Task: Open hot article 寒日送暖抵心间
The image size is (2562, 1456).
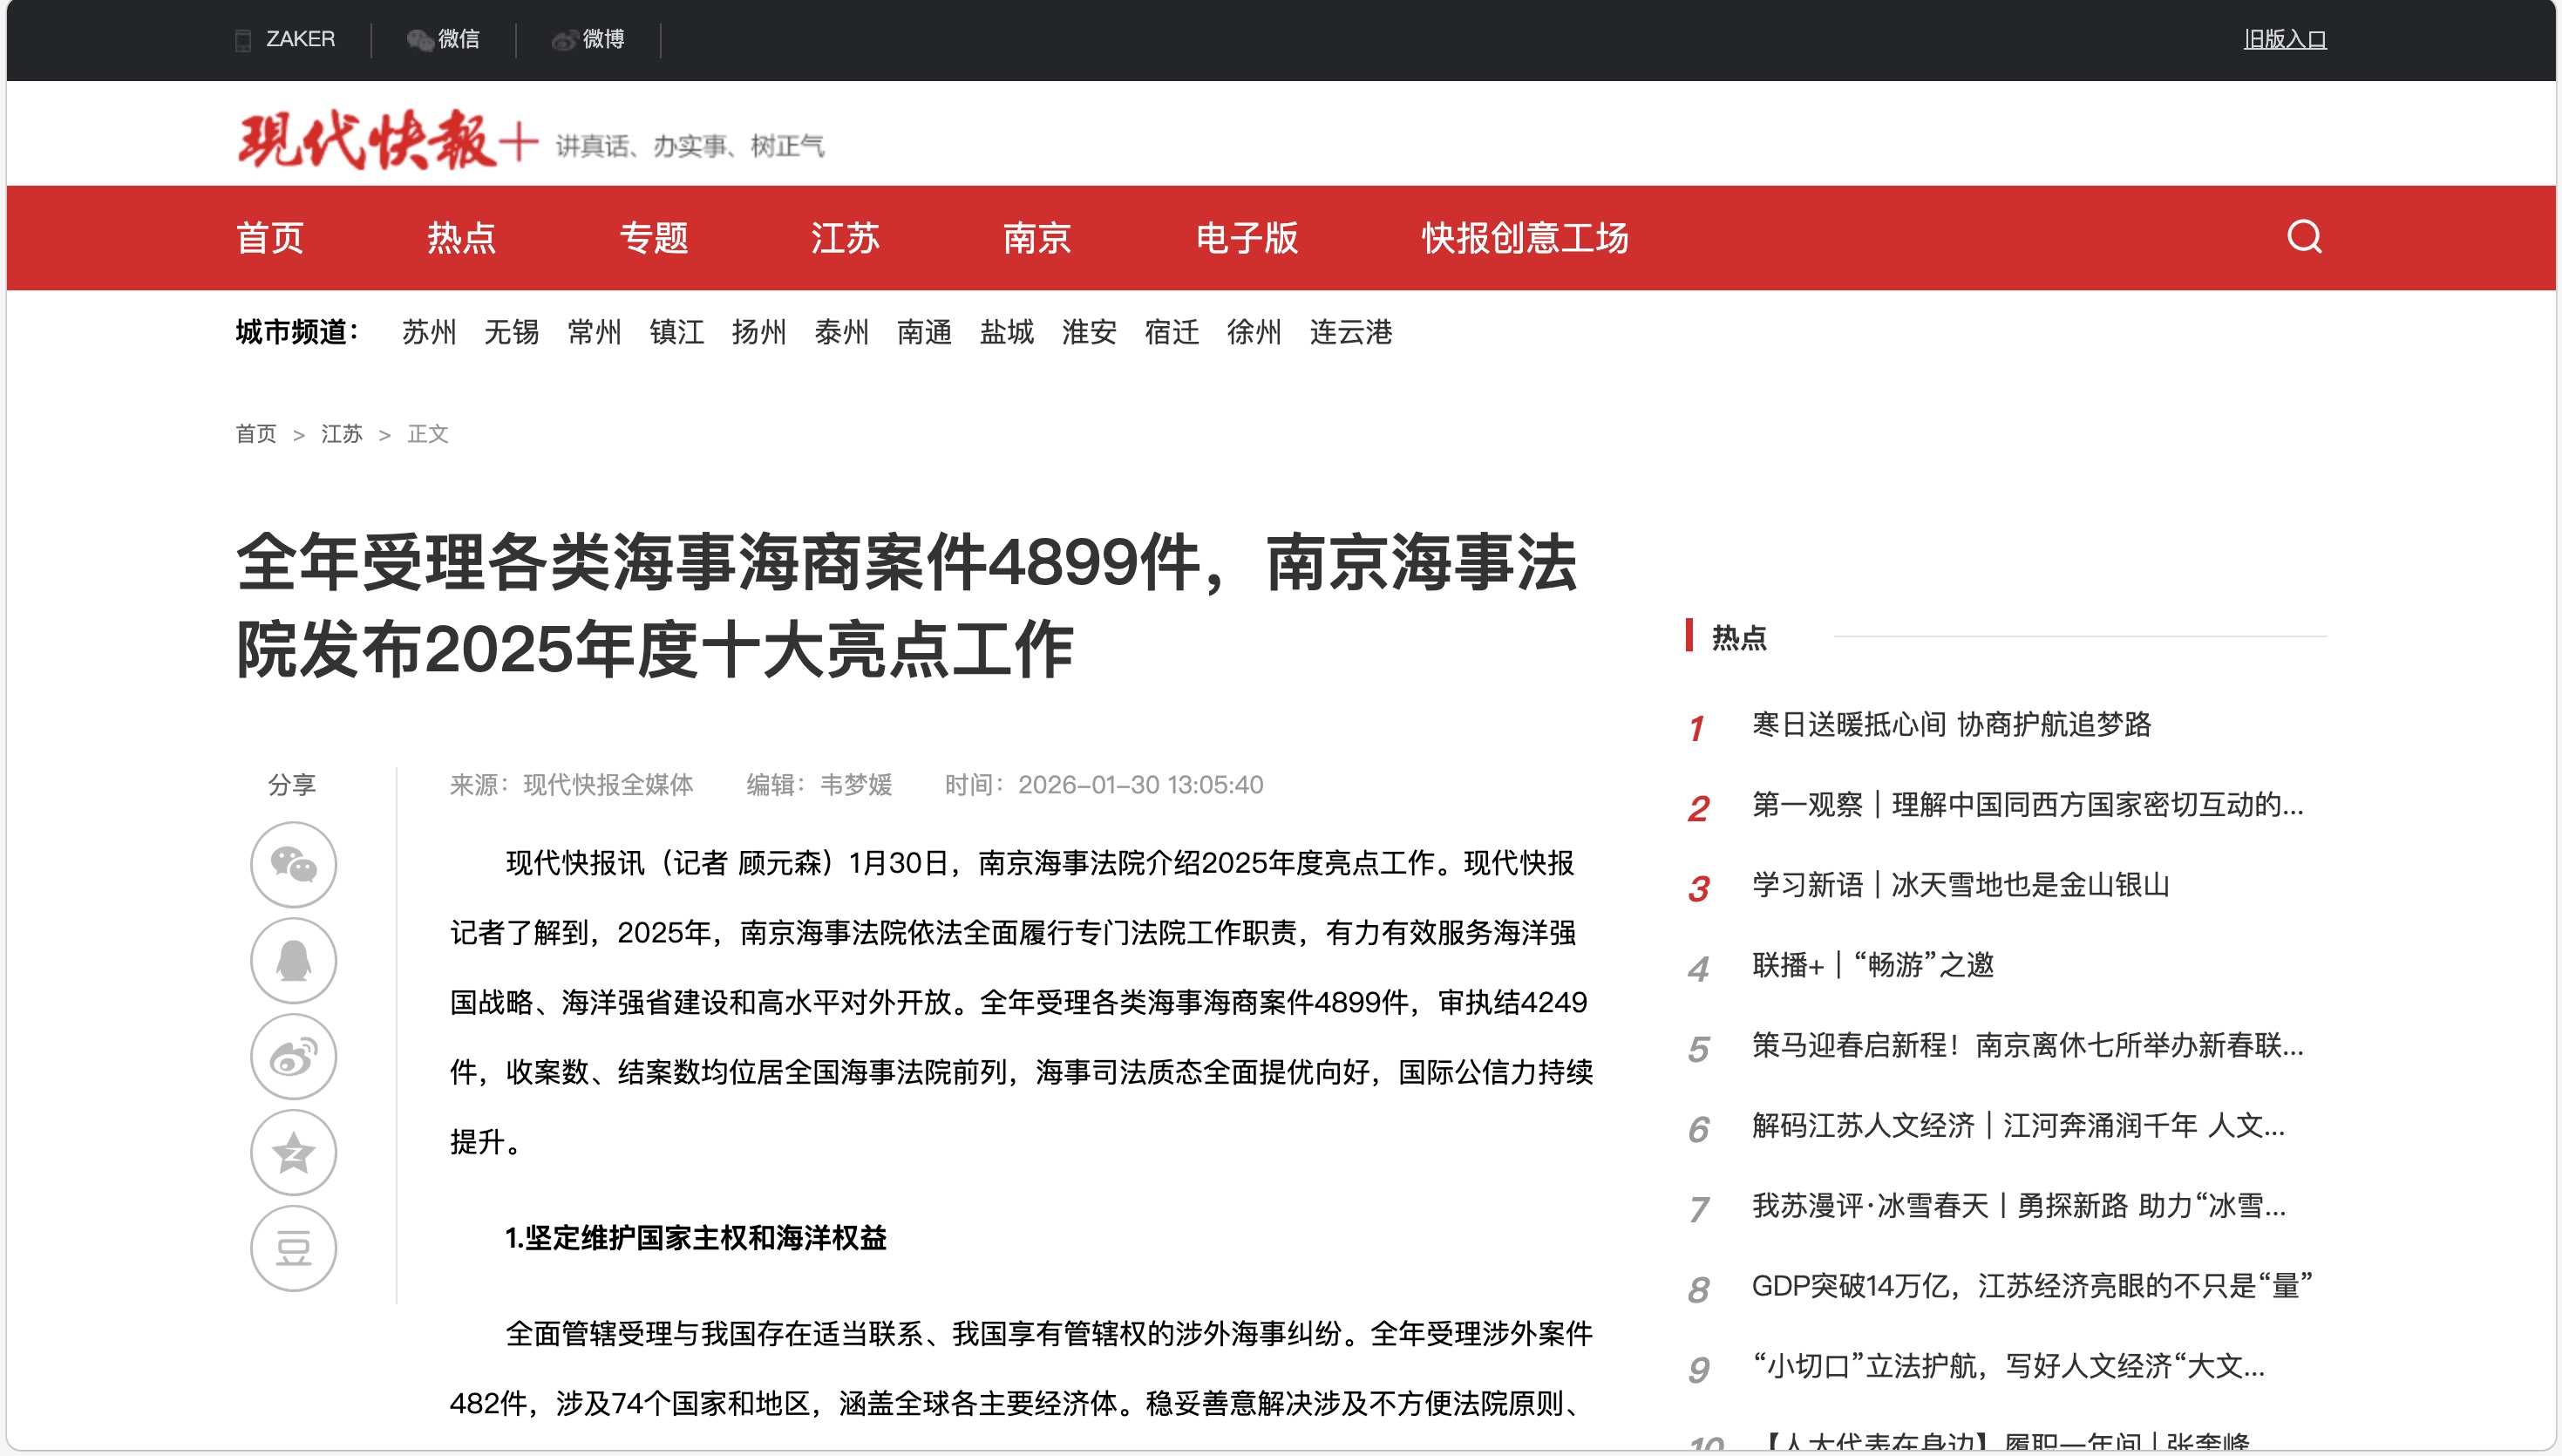Action: coord(1950,724)
